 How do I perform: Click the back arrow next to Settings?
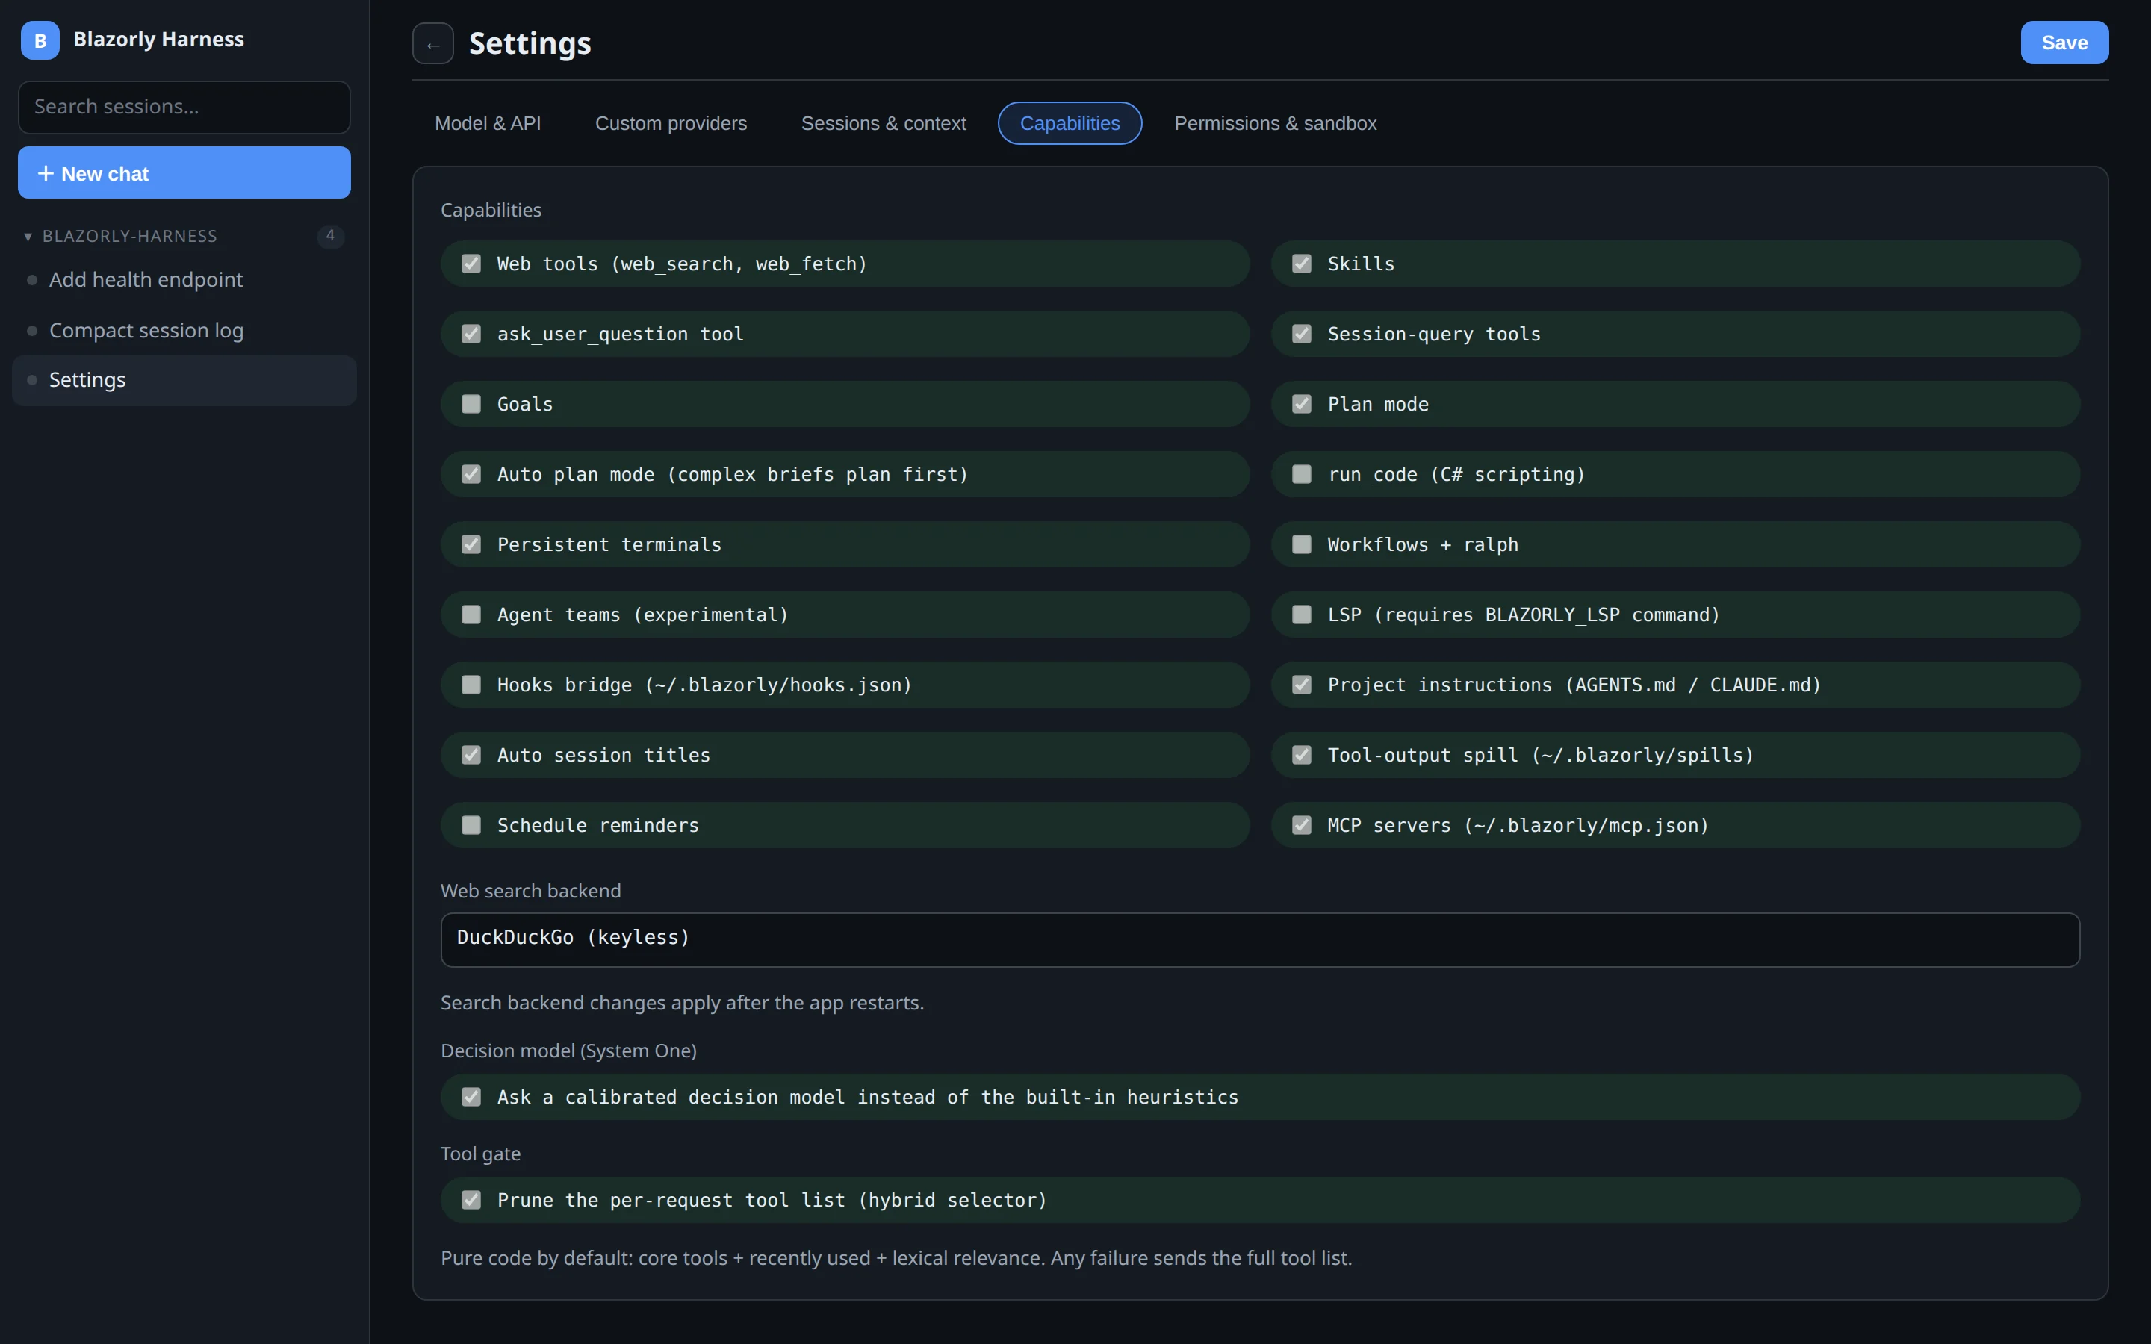click(433, 43)
